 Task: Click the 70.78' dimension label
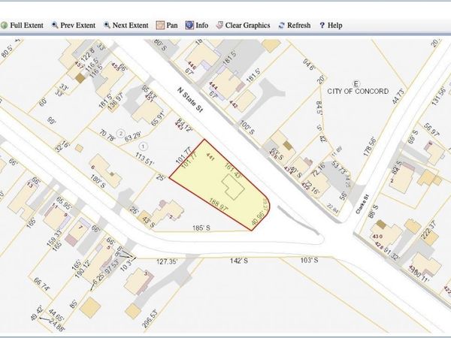tap(107, 136)
